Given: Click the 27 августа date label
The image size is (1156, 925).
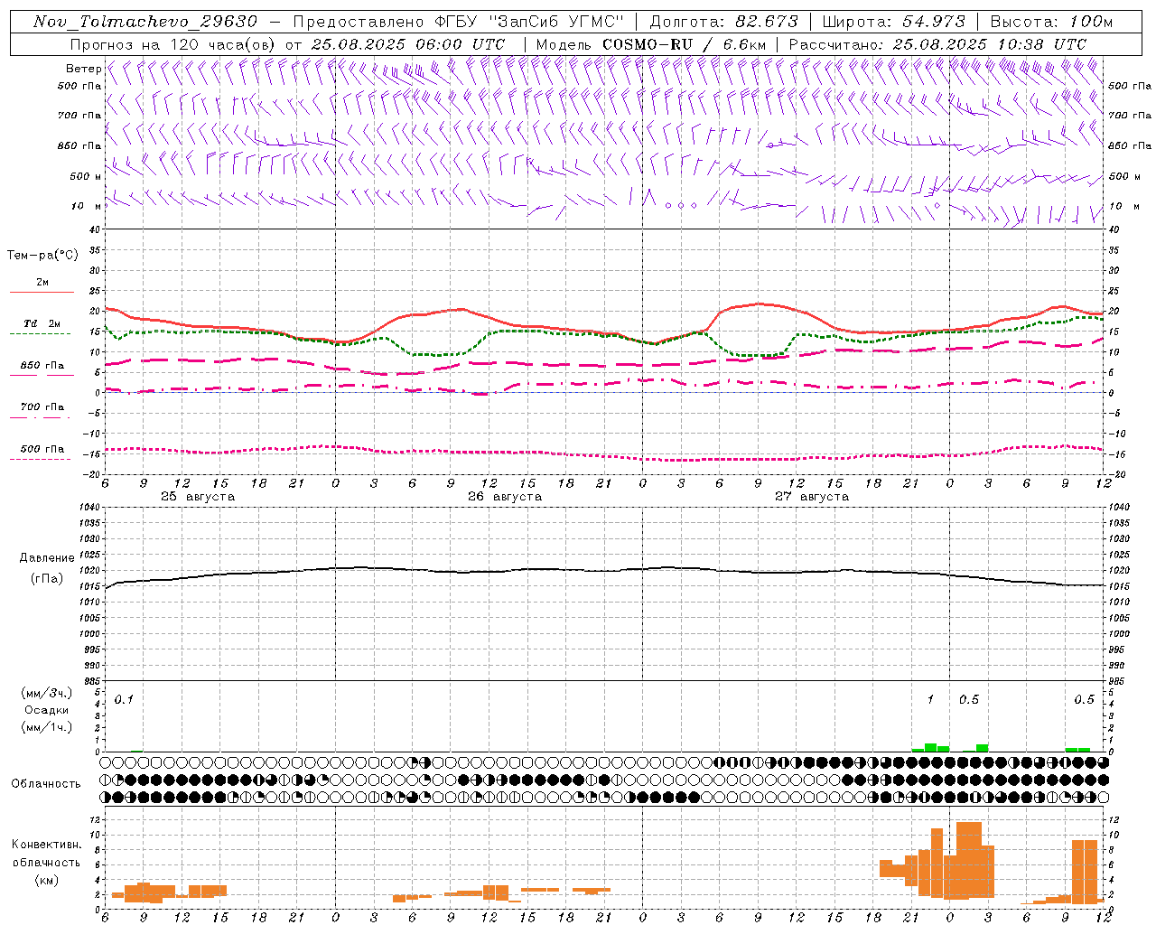Looking at the screenshot, I should point(812,497).
